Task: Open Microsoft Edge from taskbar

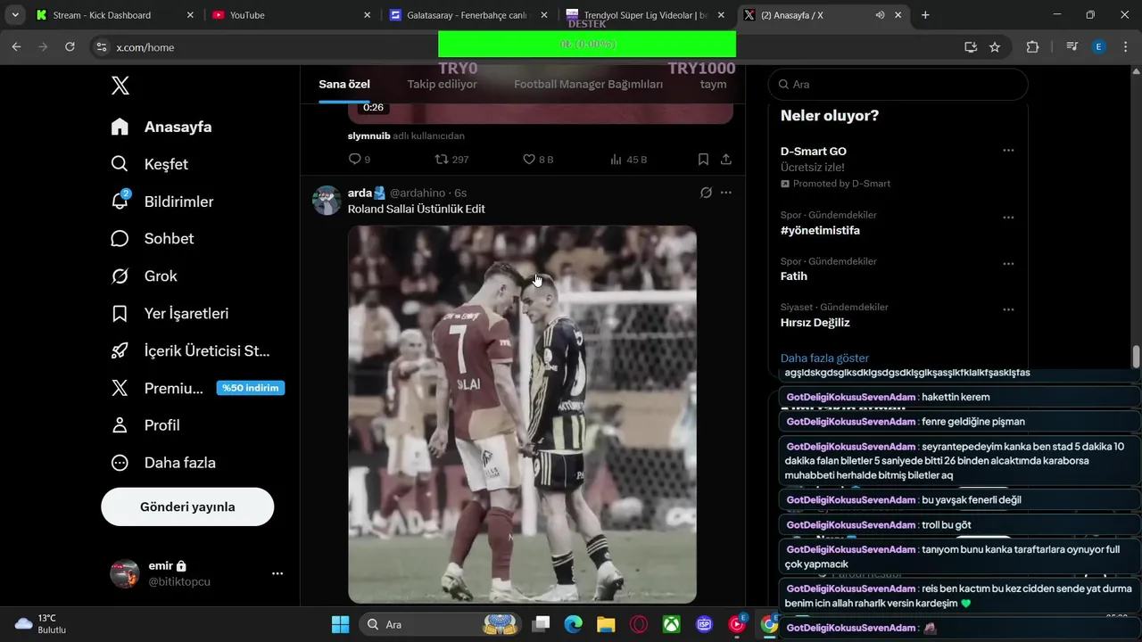Action: pyautogui.click(x=573, y=624)
